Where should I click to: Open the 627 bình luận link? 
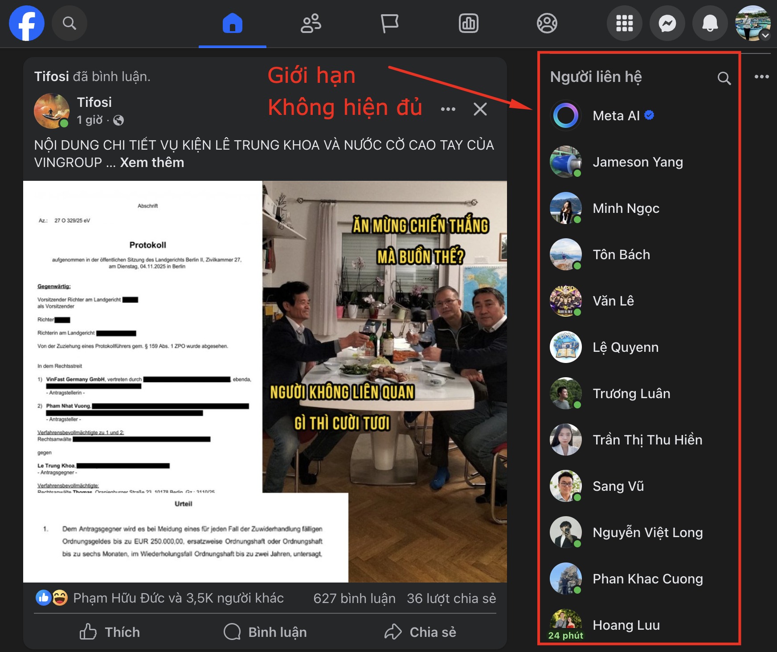click(x=354, y=598)
